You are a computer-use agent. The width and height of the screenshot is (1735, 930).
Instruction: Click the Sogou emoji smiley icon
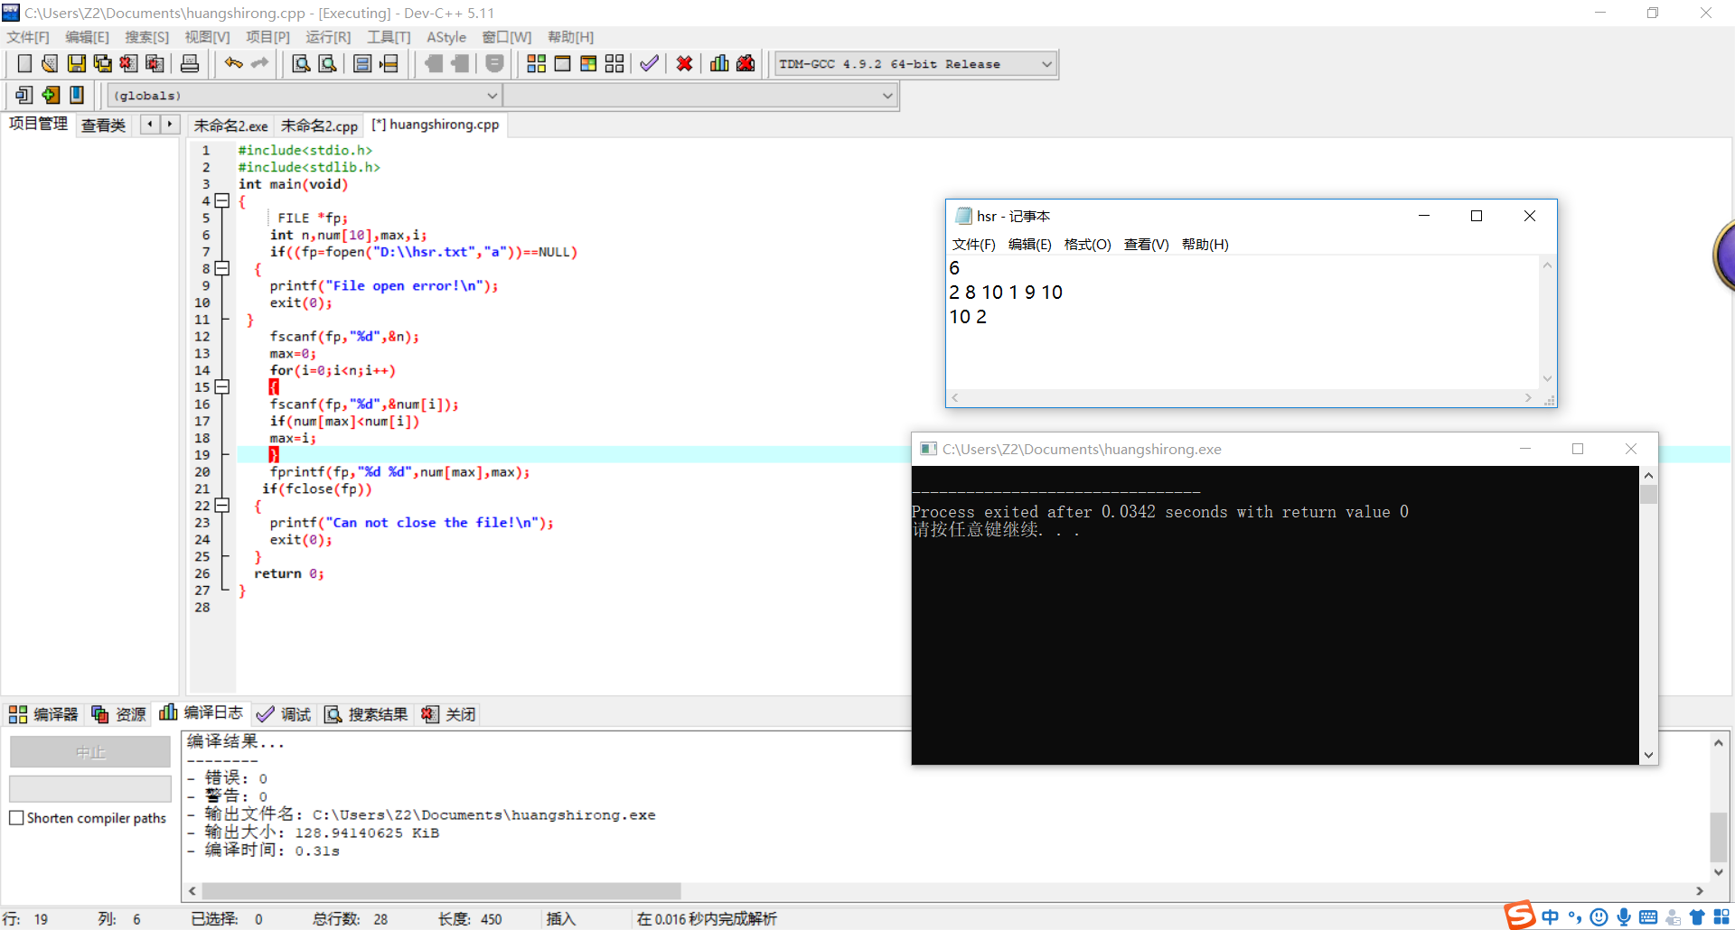pos(1599,917)
